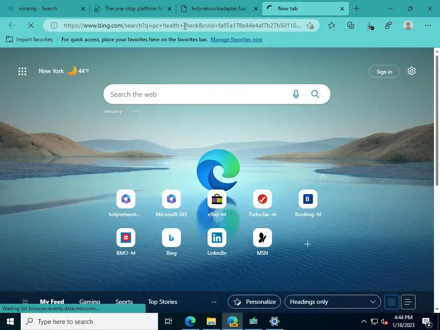Click recent search winamp link
Image resolution: width=440 pixels, height=330 pixels.
point(113,111)
